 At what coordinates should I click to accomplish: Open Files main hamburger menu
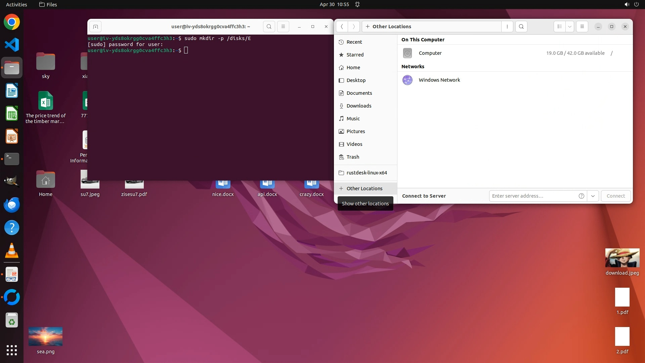click(582, 27)
